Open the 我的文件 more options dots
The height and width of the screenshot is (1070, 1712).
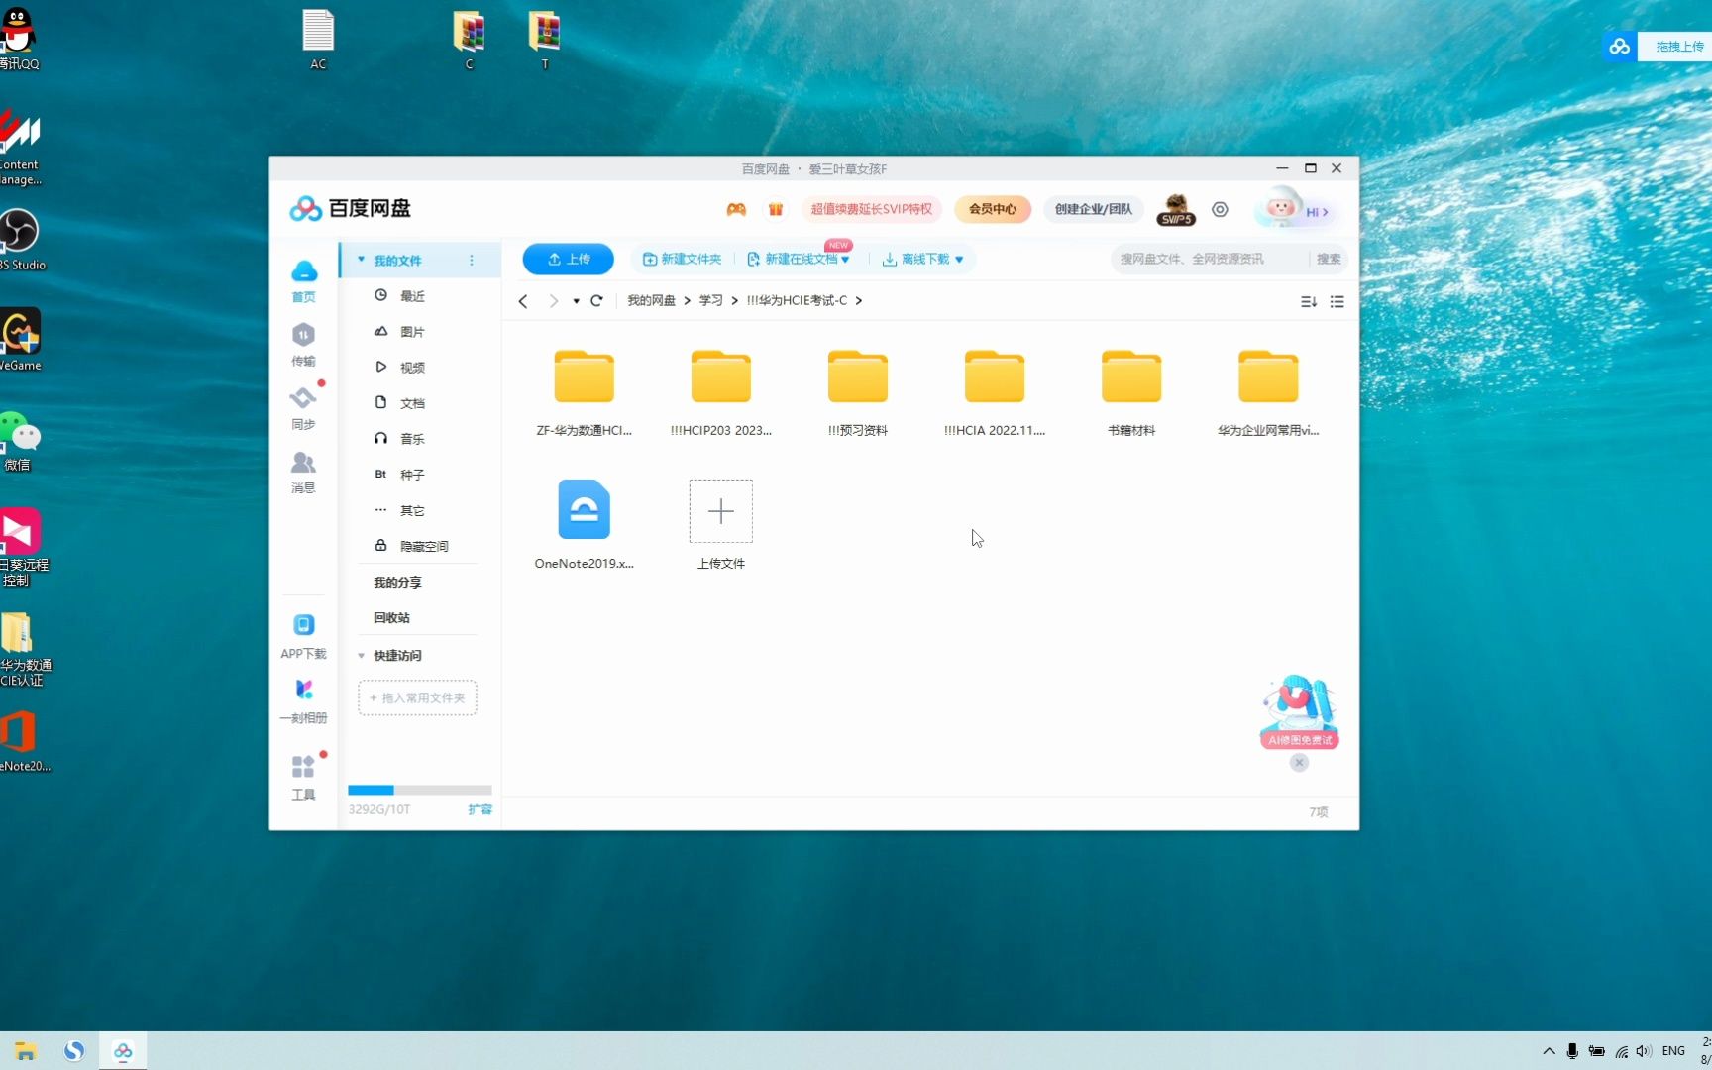pos(472,260)
